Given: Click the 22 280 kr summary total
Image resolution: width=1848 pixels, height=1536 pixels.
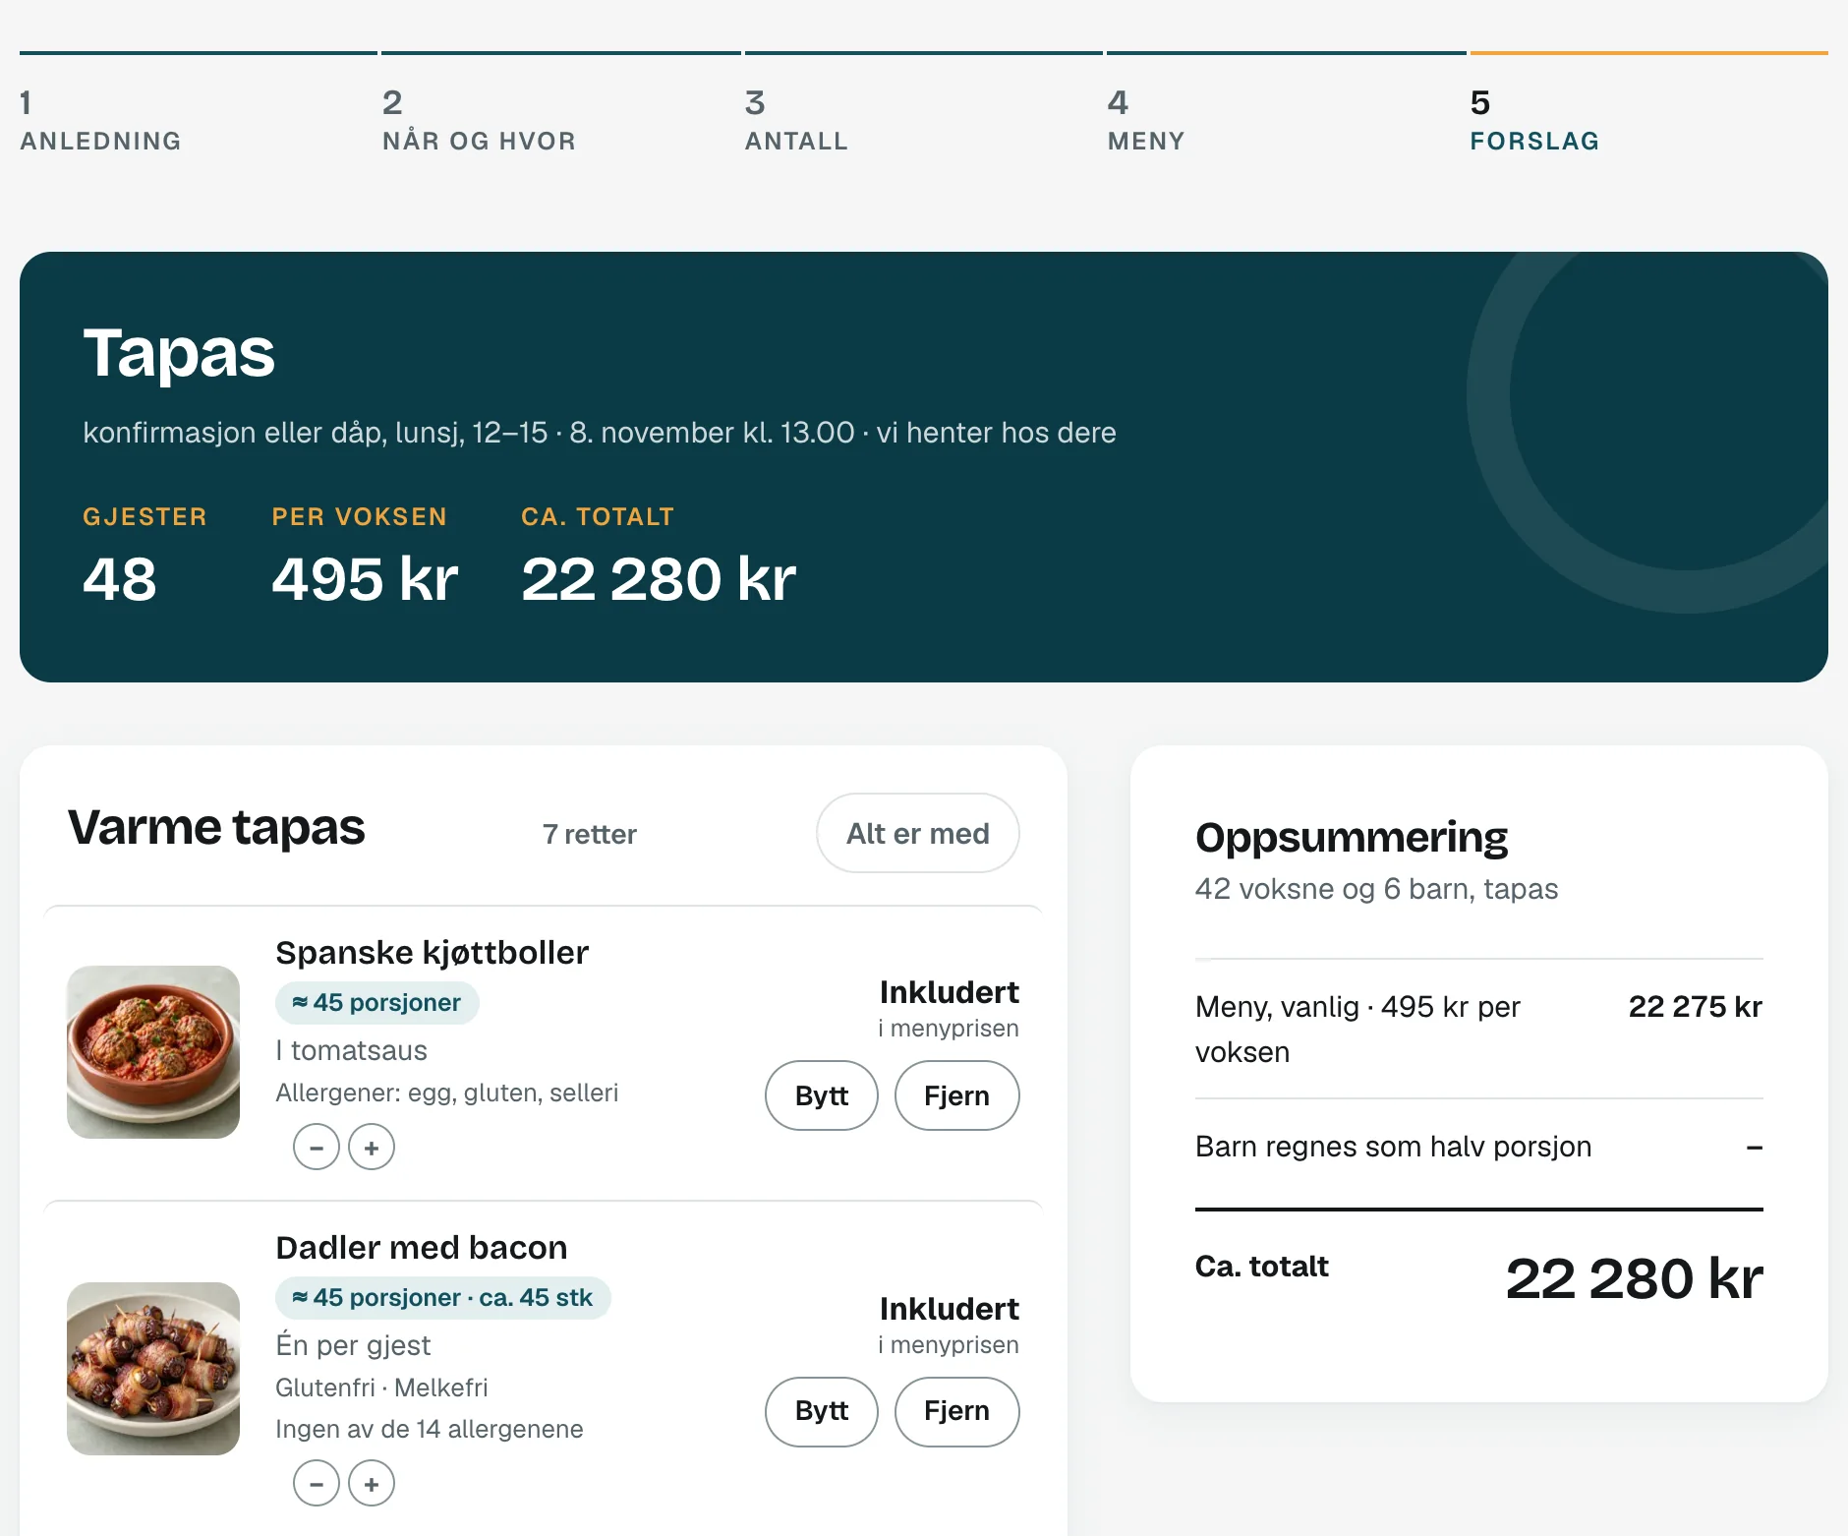Looking at the screenshot, I should (x=1634, y=1278).
